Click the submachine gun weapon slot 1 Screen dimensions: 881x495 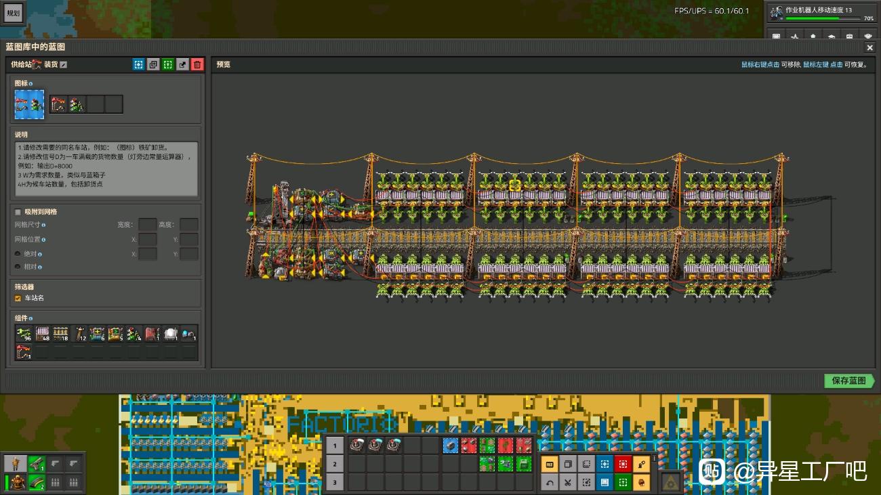37,464
